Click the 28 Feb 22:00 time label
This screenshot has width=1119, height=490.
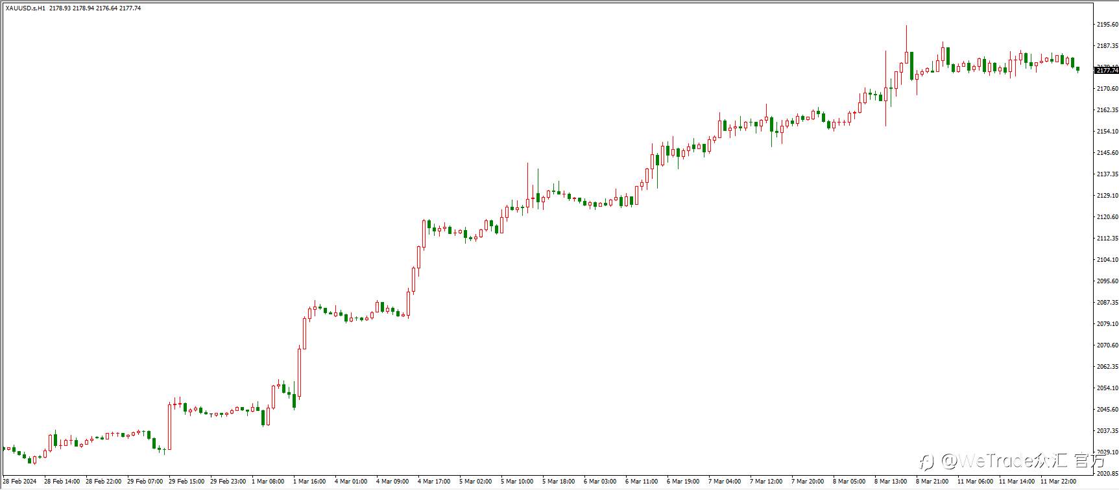point(104,482)
